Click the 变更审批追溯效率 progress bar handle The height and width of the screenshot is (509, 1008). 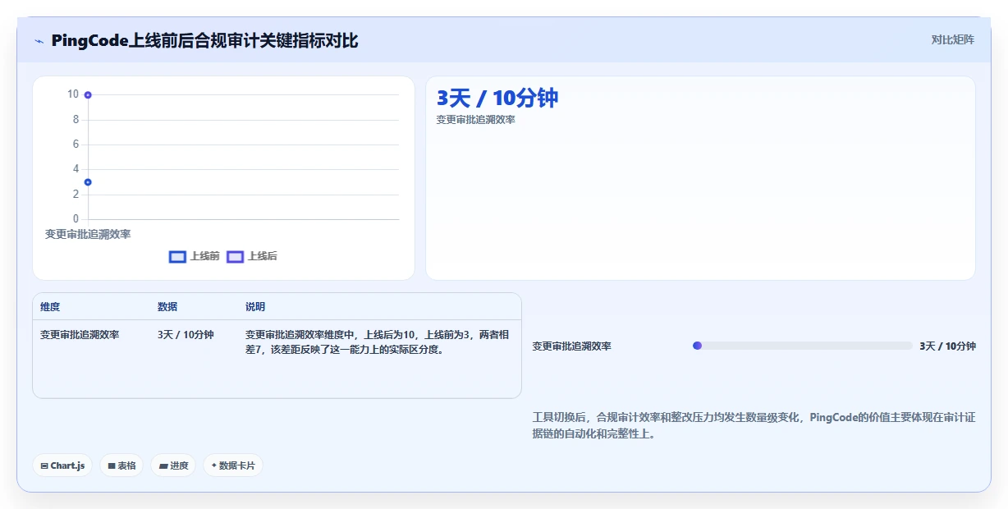click(x=697, y=346)
